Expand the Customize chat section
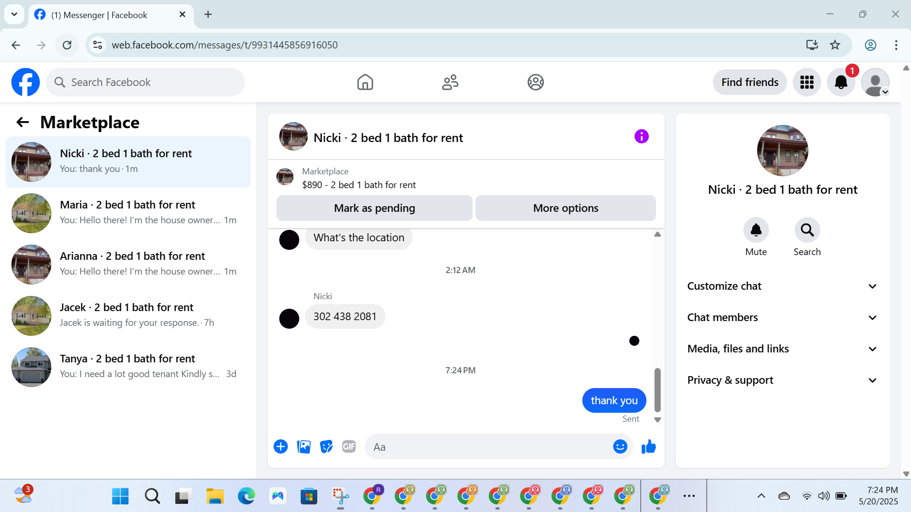The image size is (911, 512). point(782,286)
